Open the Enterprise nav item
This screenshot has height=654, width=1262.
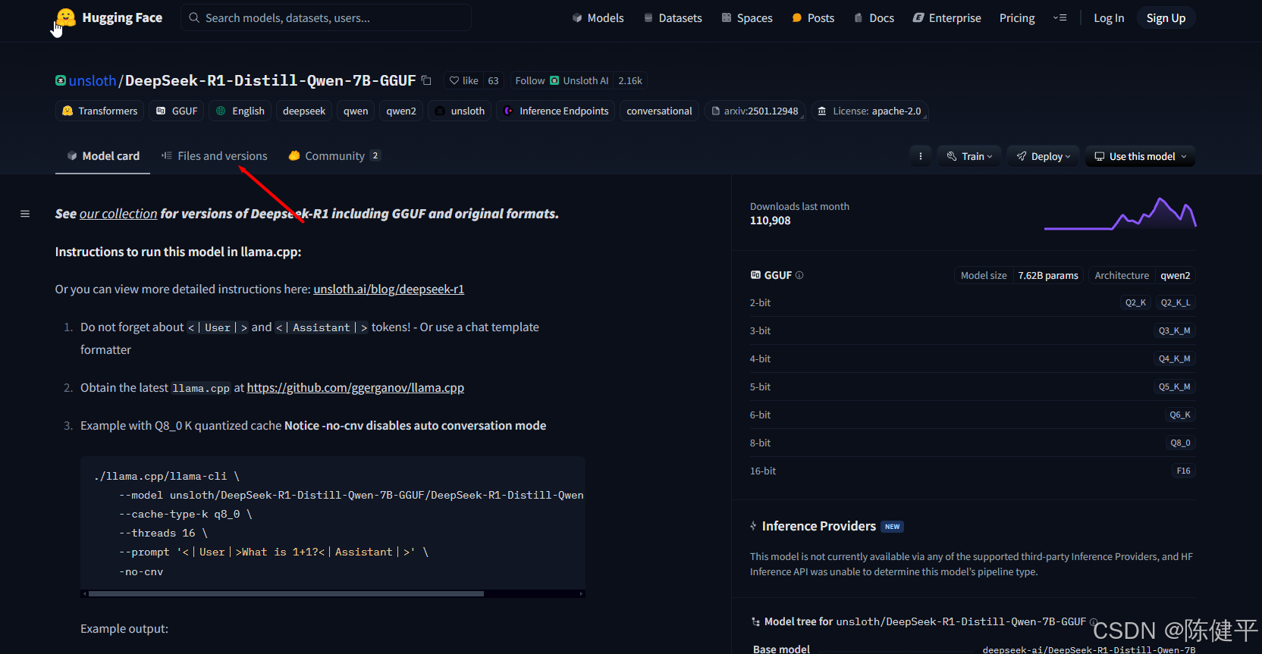(x=946, y=17)
